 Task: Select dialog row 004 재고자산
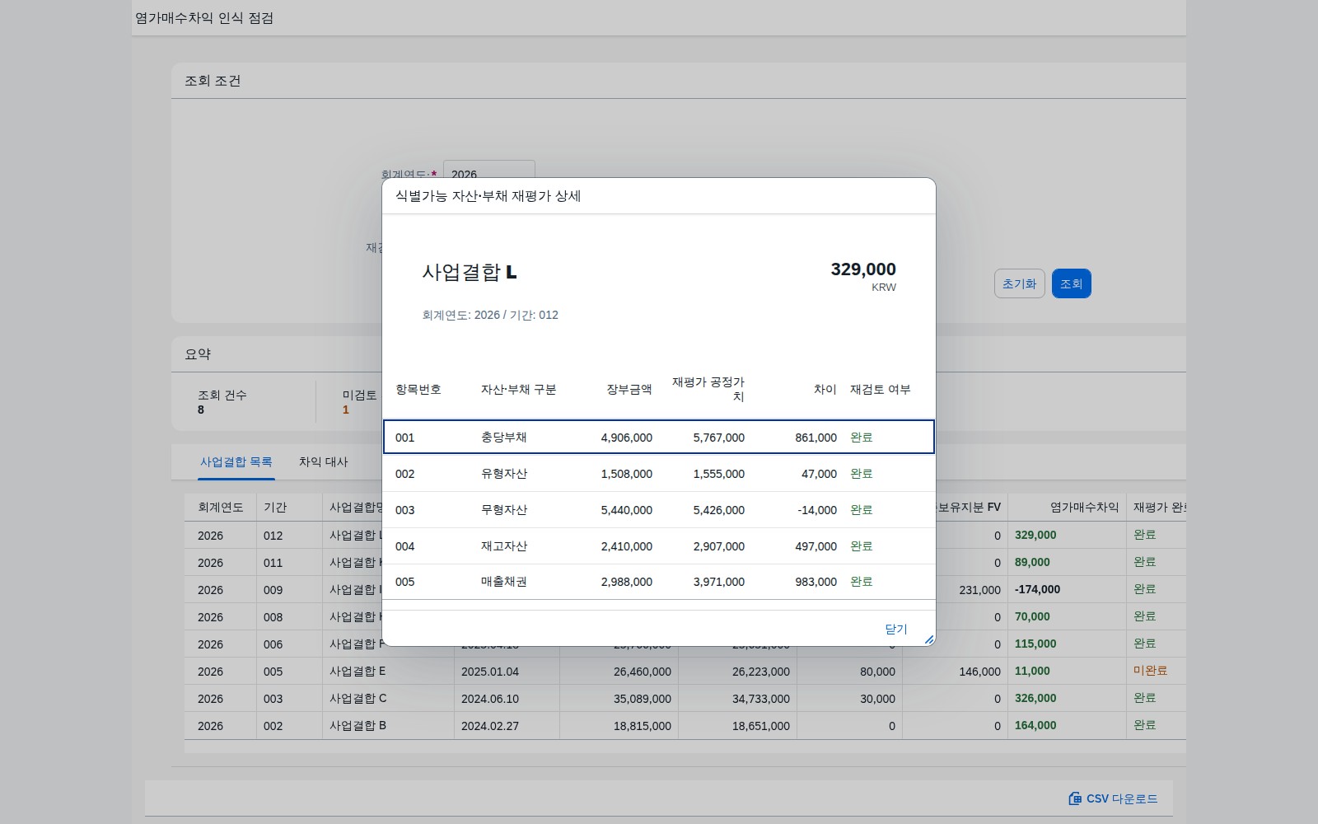point(659,546)
